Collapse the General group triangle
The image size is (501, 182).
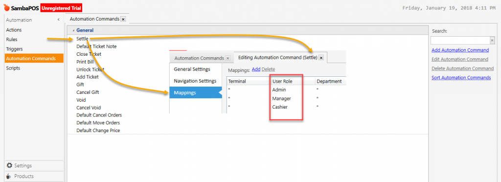pyautogui.click(x=73, y=30)
